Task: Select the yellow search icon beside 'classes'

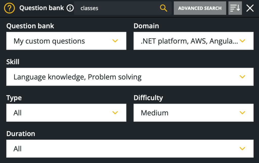Action: coord(163,8)
